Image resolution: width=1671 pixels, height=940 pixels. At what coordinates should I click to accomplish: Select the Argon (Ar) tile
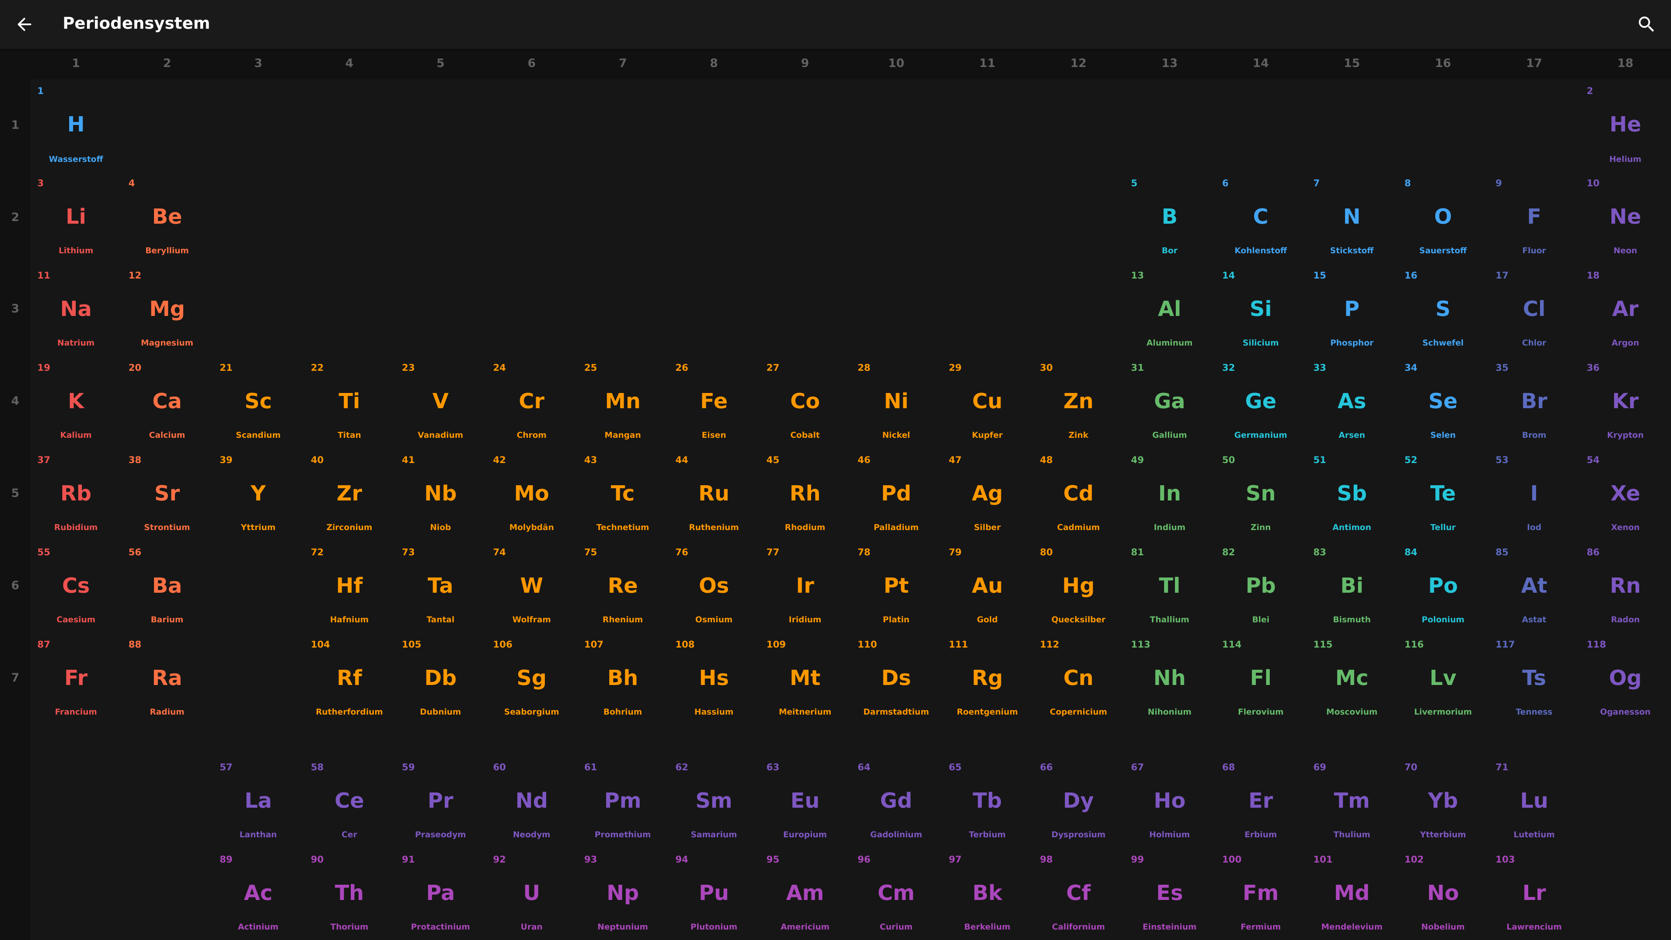[1625, 309]
